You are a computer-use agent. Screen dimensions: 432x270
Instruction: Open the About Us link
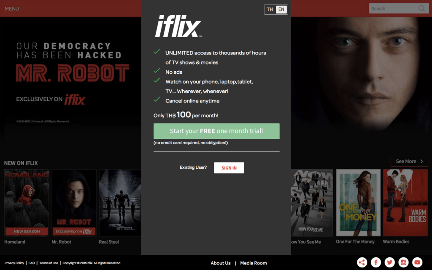pos(220,263)
